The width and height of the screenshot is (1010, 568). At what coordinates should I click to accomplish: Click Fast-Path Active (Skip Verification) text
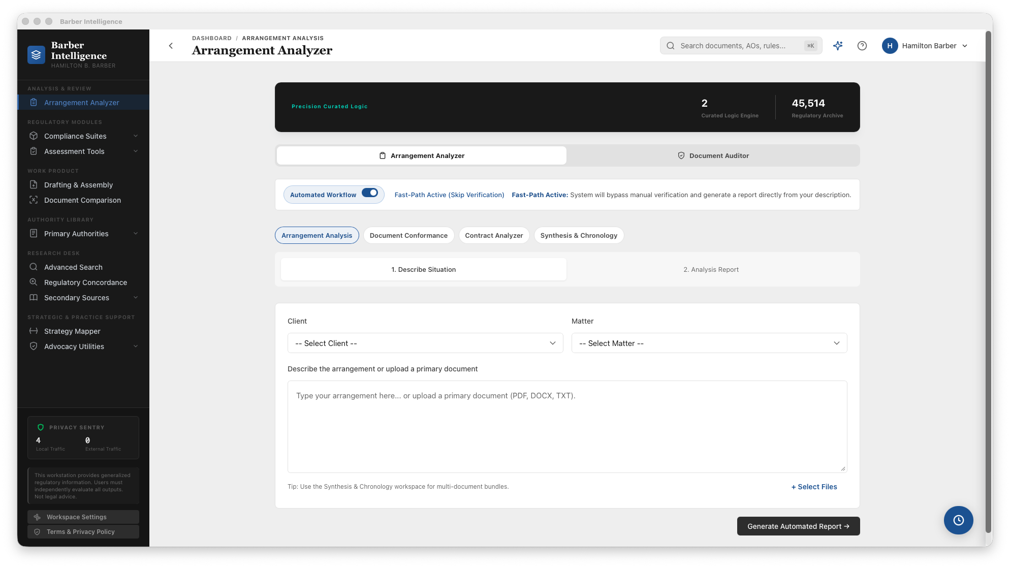(x=449, y=195)
